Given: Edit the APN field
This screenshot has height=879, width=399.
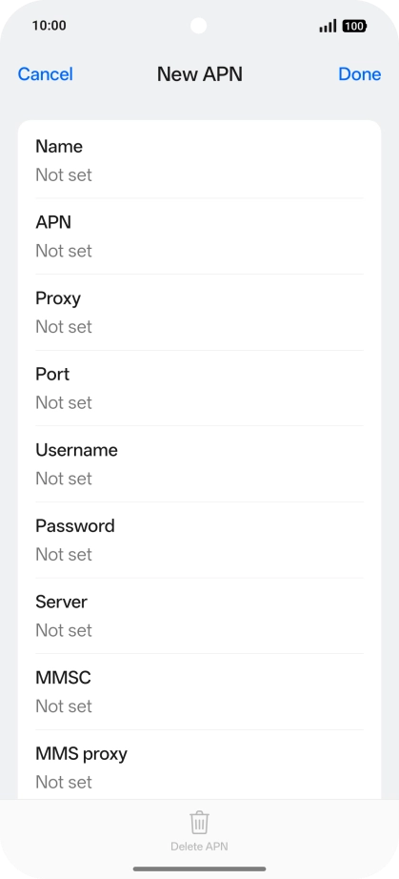Looking at the screenshot, I should (x=199, y=236).
